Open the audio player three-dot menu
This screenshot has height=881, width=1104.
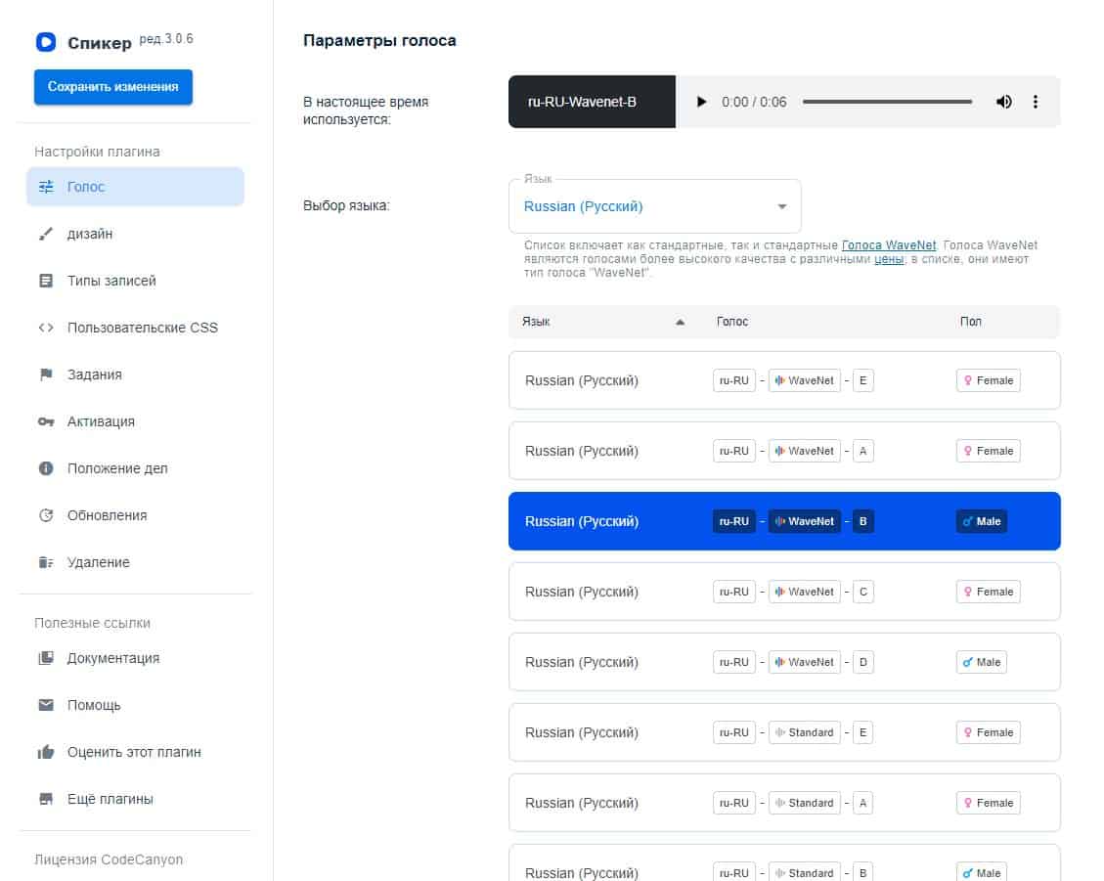click(1035, 102)
